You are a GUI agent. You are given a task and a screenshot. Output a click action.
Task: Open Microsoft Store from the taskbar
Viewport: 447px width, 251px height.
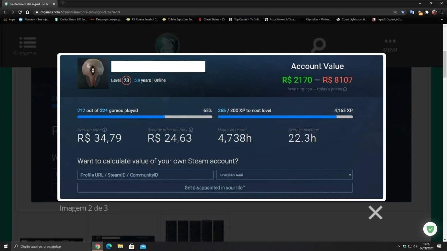click(132, 246)
